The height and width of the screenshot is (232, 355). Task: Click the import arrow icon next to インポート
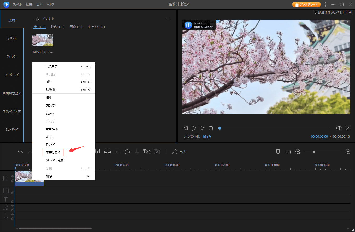coord(37,19)
